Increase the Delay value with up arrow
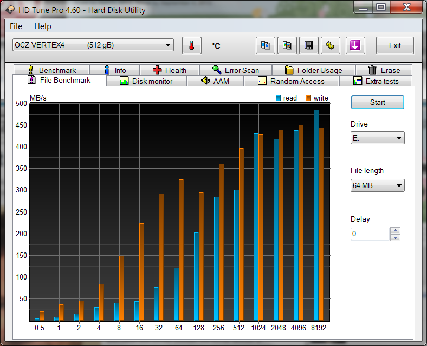This screenshot has width=427, height=346. point(396,231)
